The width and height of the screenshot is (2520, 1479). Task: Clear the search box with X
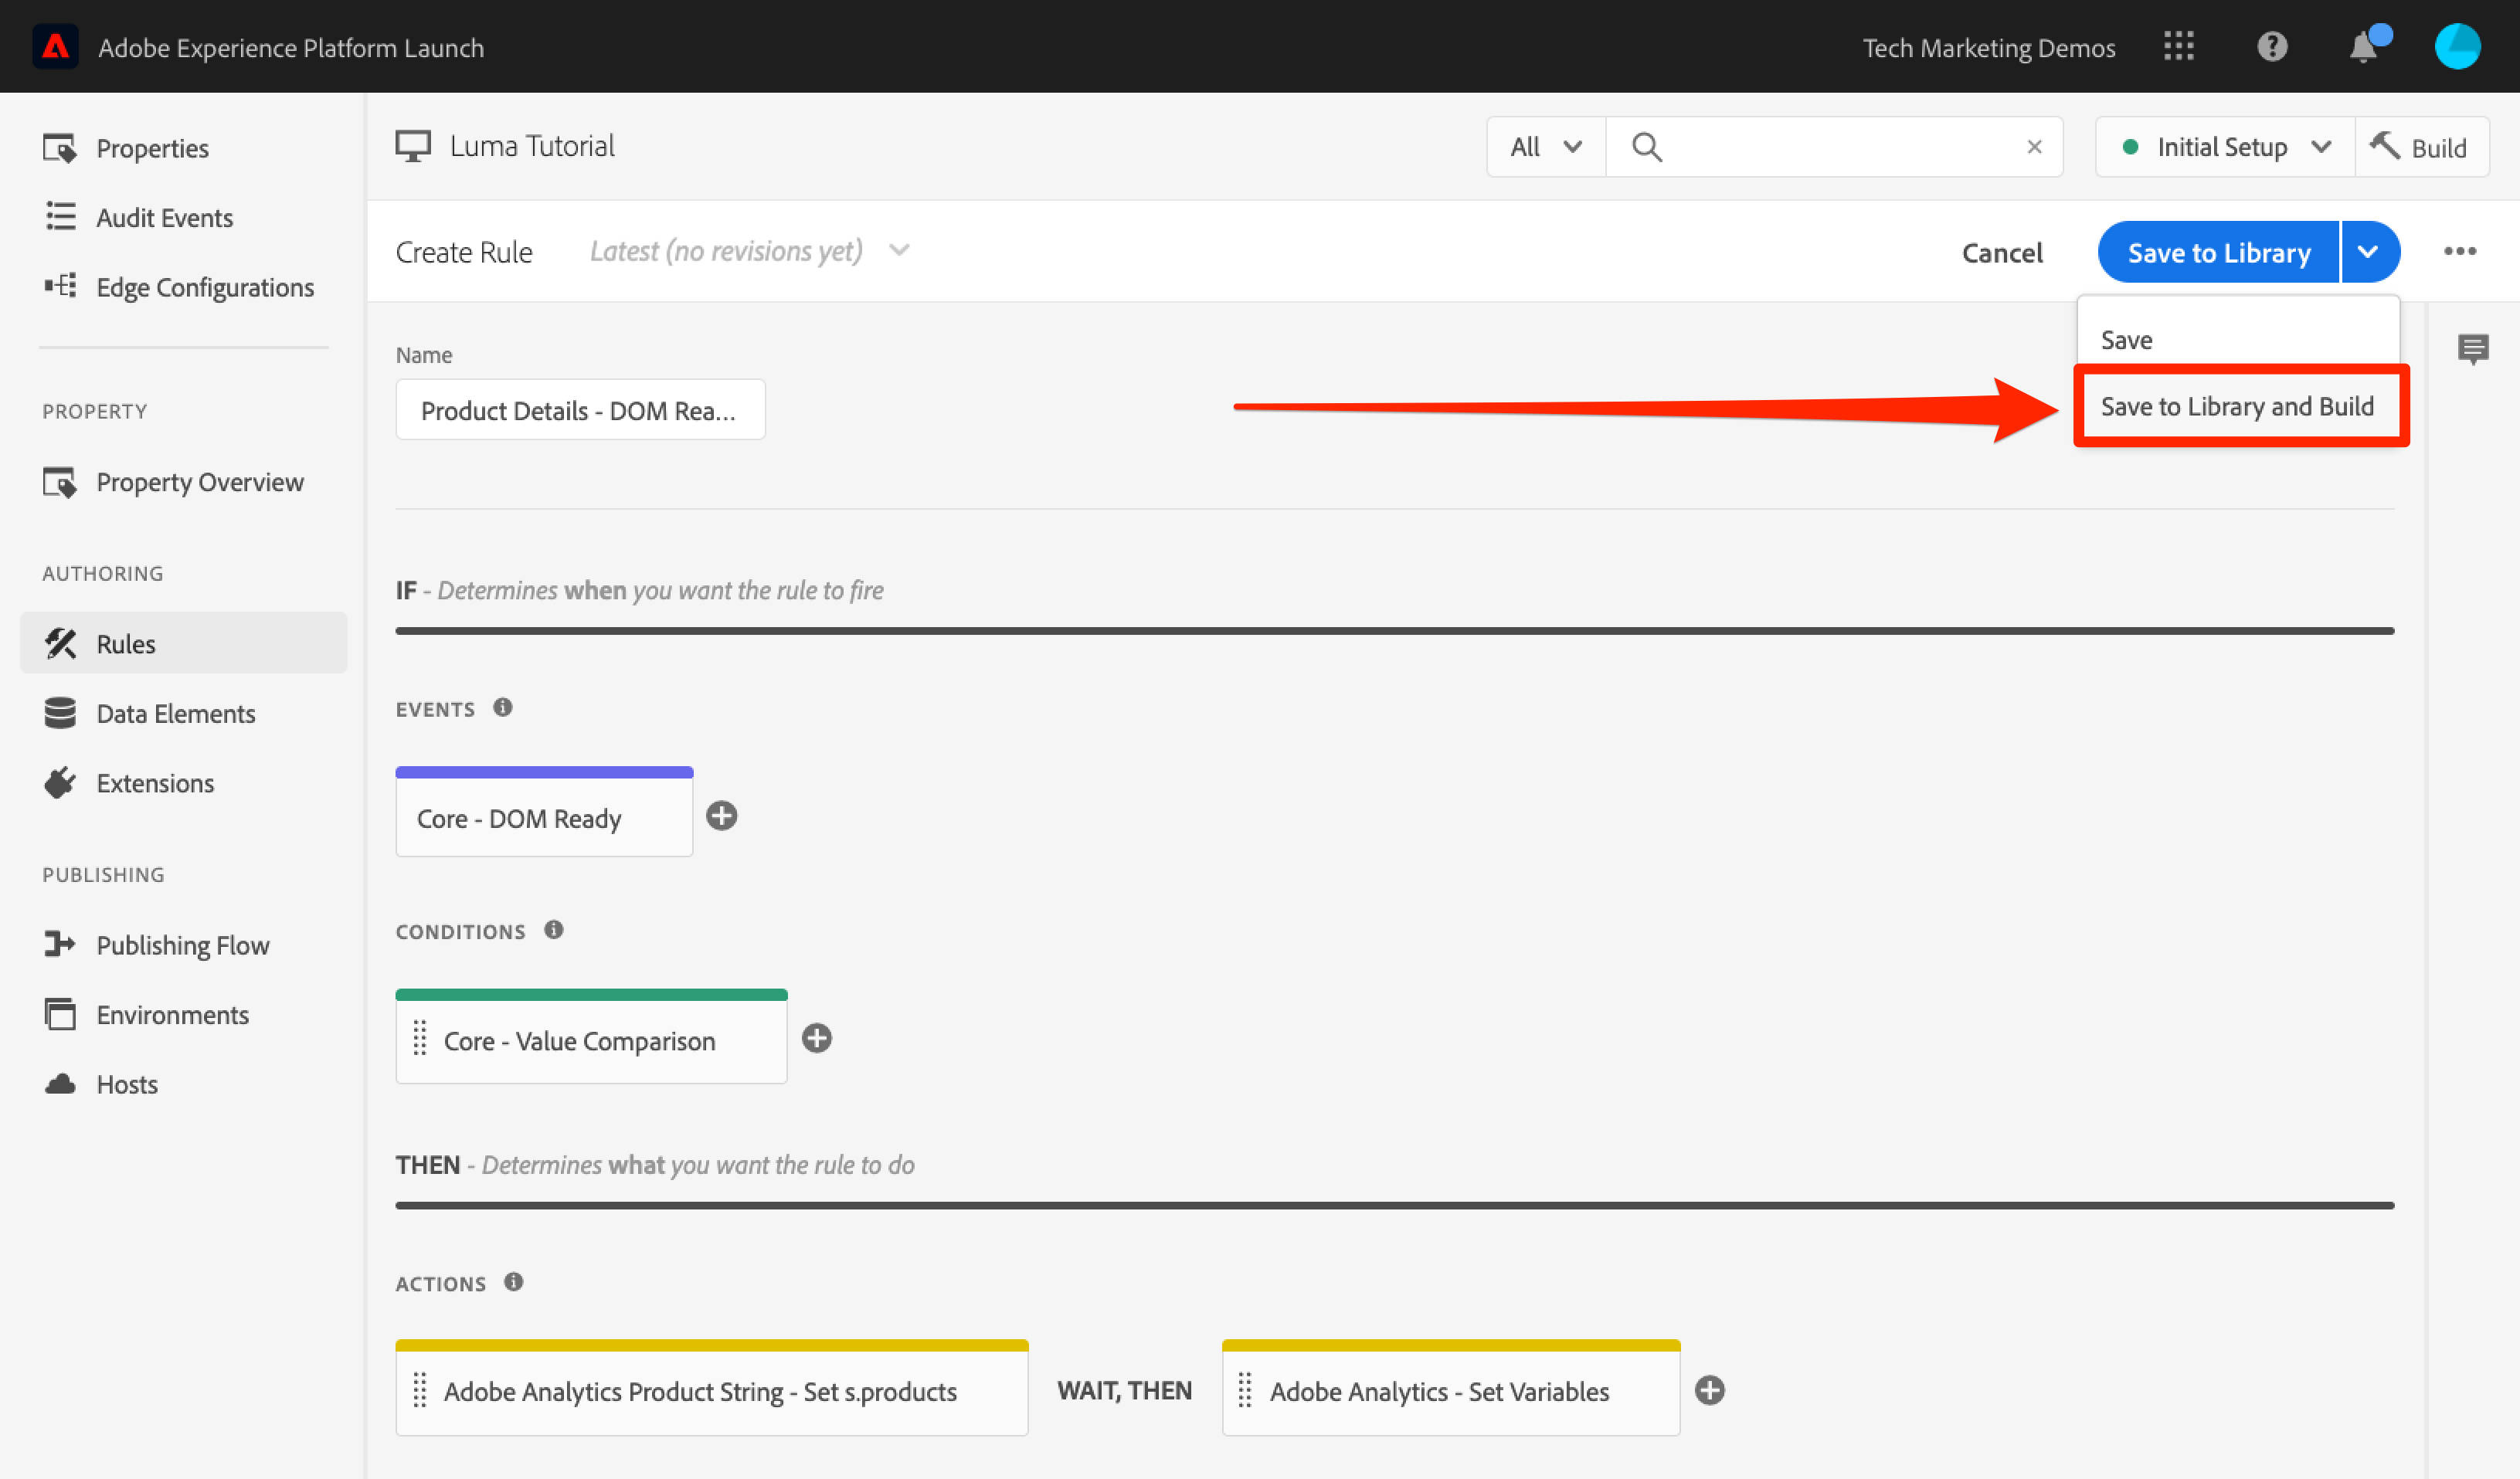pyautogui.click(x=2033, y=147)
